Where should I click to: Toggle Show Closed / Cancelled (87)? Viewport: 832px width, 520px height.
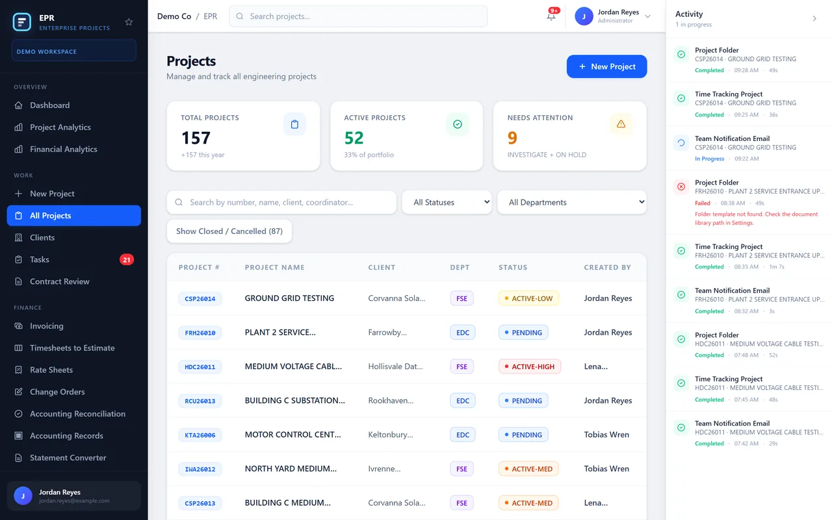(229, 231)
